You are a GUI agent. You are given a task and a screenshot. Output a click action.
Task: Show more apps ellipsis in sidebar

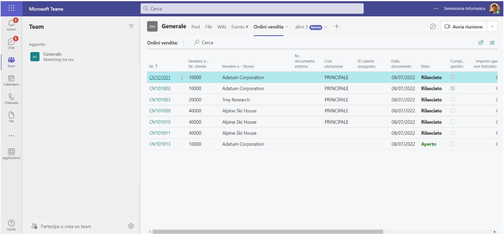click(11, 136)
